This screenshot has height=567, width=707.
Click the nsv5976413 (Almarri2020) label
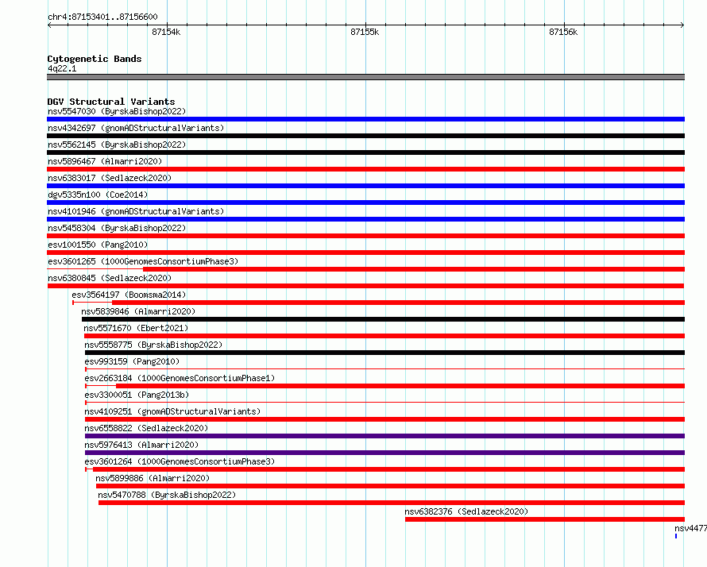coord(141,445)
